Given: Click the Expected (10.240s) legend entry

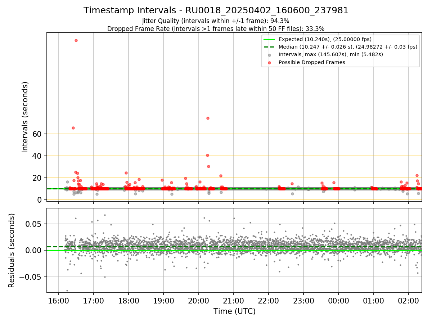Looking at the screenshot, I should coord(325,39).
